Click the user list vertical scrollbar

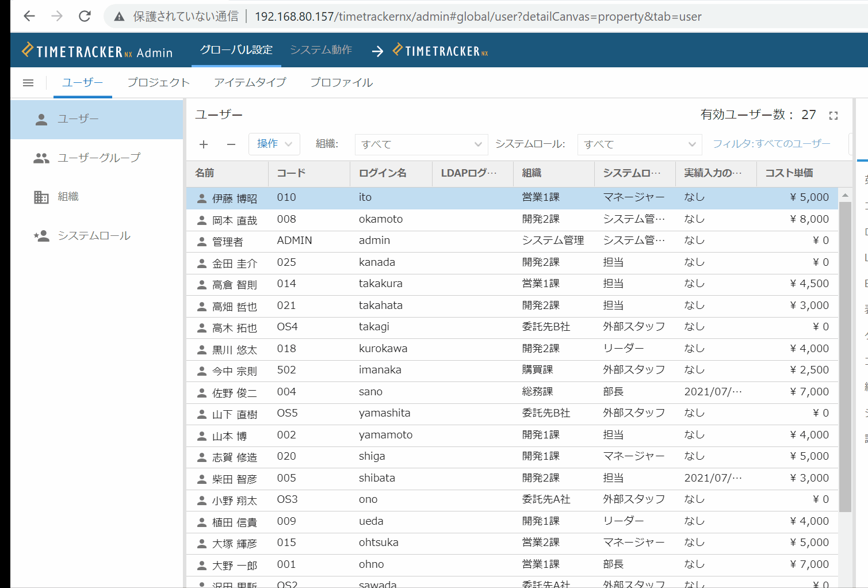845,357
